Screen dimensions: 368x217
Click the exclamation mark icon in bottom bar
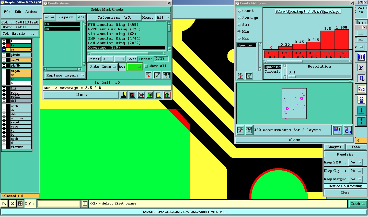[85, 203]
